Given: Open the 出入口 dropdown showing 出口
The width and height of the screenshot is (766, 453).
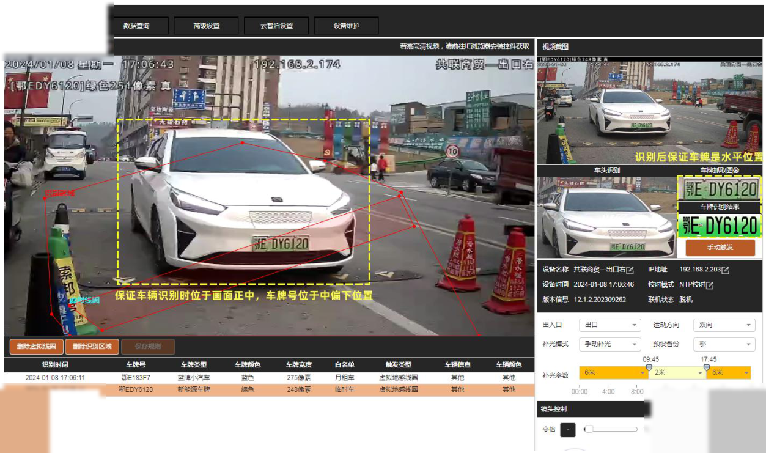Looking at the screenshot, I should [x=609, y=325].
